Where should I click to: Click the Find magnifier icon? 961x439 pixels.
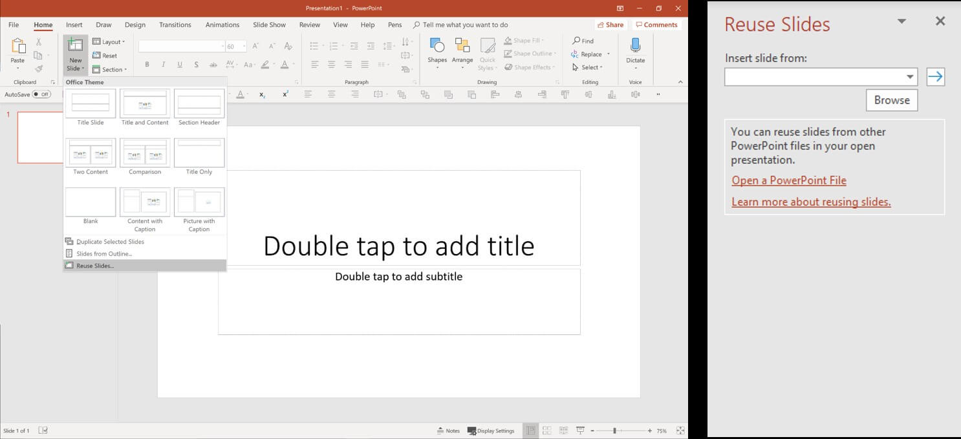(576, 41)
